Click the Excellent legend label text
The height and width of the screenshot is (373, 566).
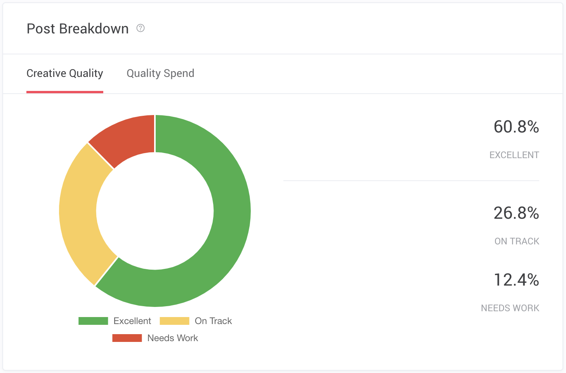point(132,321)
